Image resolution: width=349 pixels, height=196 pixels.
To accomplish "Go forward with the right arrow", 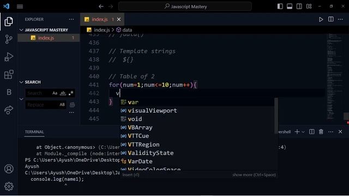I will pyautogui.click(x=111, y=7).
